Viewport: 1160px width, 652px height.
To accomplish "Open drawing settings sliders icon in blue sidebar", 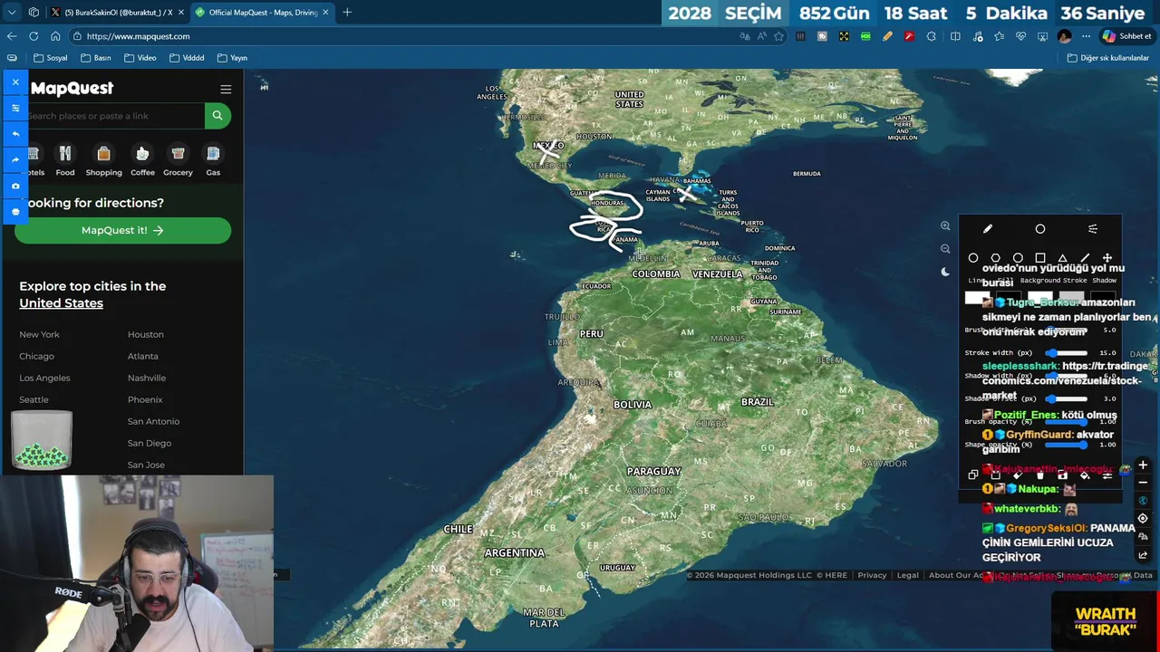I will (x=15, y=108).
